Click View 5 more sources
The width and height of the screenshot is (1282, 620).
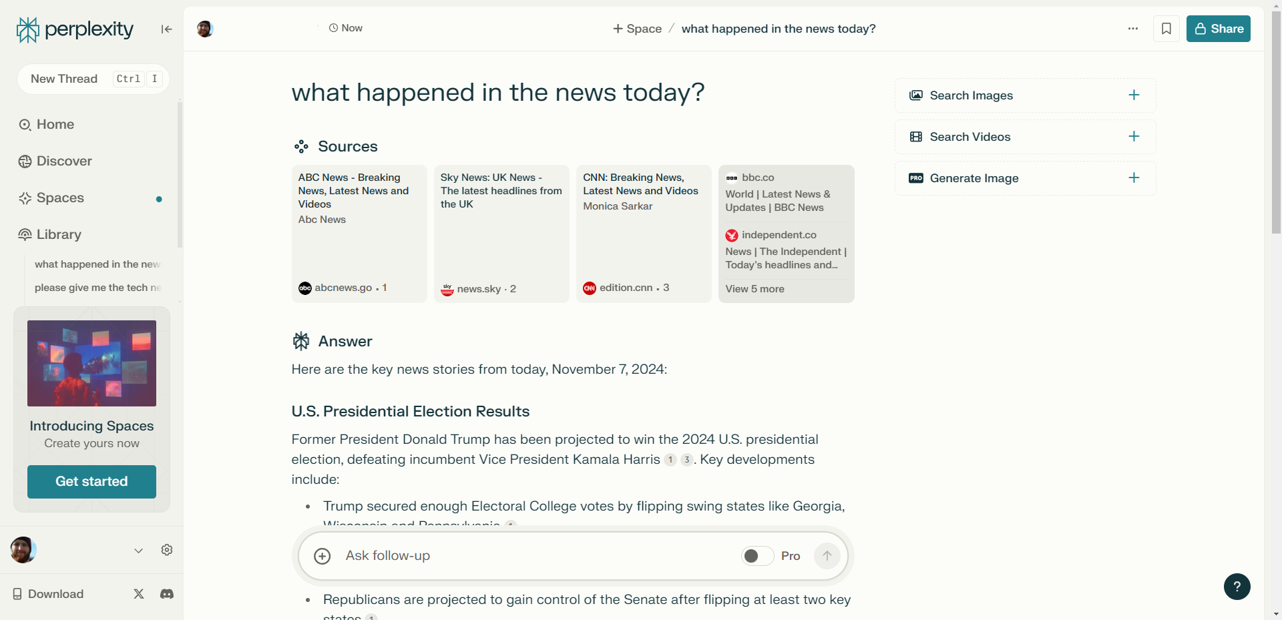pyautogui.click(x=755, y=289)
